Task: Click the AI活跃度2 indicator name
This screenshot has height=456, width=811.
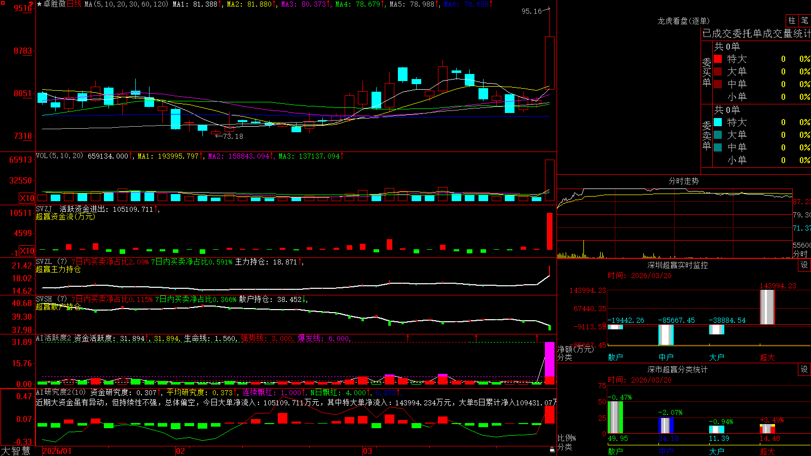Action: click(54, 338)
